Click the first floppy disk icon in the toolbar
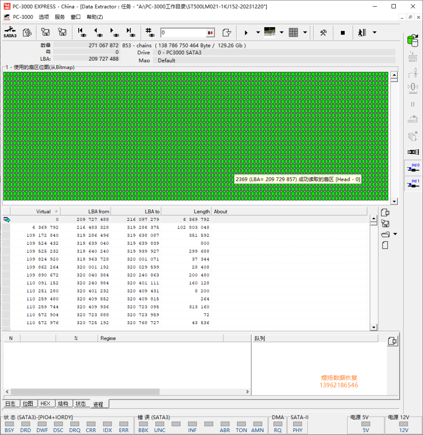 [45, 32]
